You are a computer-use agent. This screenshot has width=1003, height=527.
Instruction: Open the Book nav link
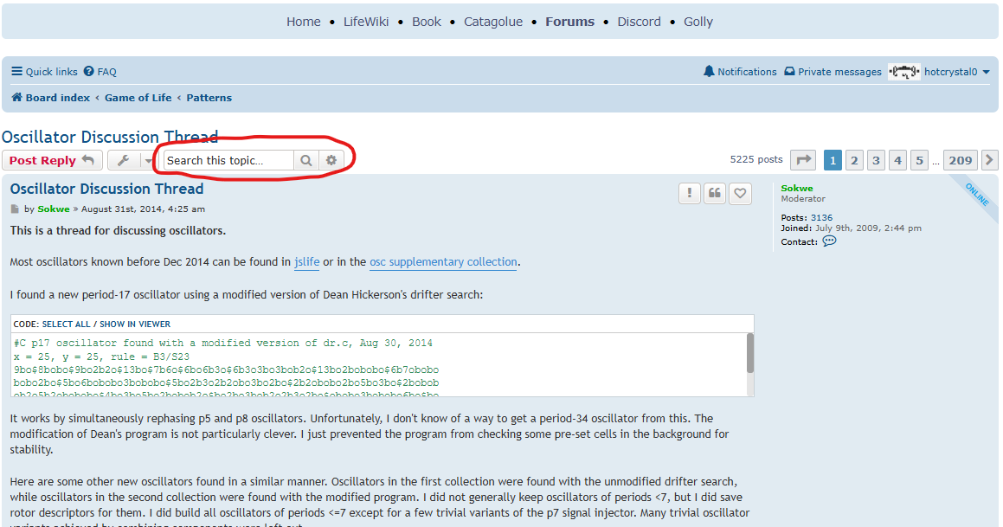coord(427,22)
